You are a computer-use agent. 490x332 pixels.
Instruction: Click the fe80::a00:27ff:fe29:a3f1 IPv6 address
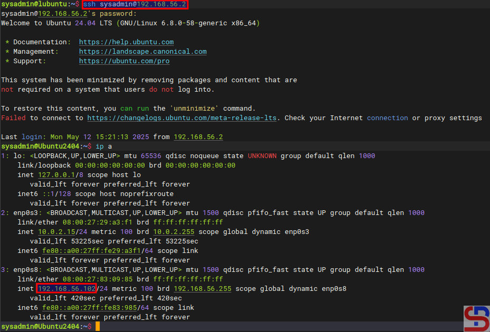85,251
